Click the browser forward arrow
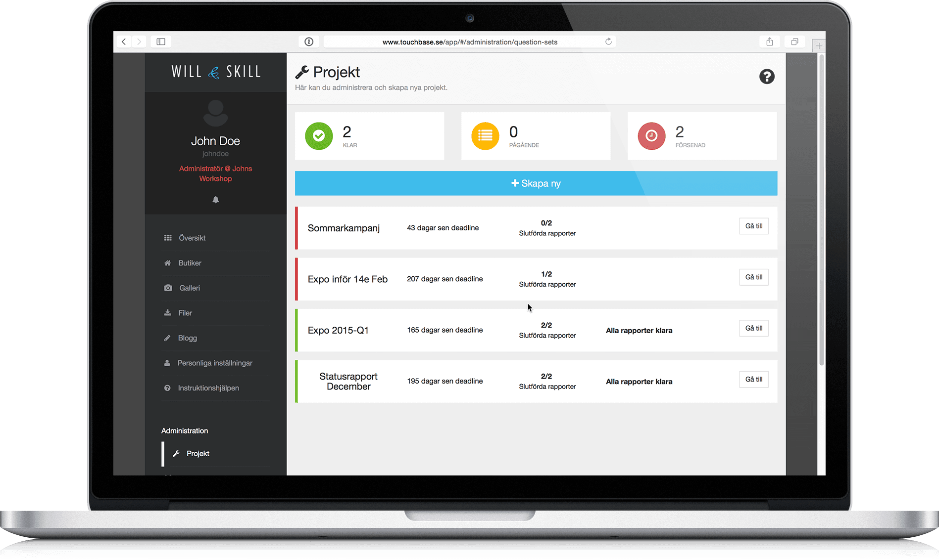Image resolution: width=939 pixels, height=560 pixels. coord(139,42)
